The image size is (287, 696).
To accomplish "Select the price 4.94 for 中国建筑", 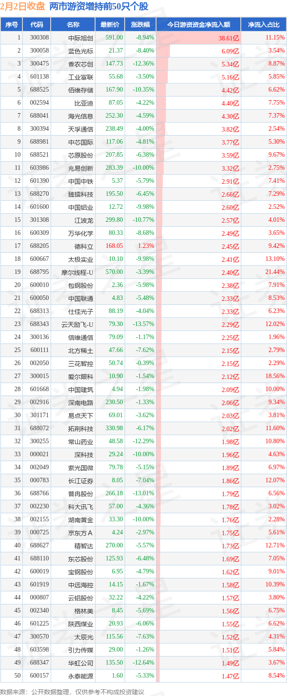I will tap(117, 389).
